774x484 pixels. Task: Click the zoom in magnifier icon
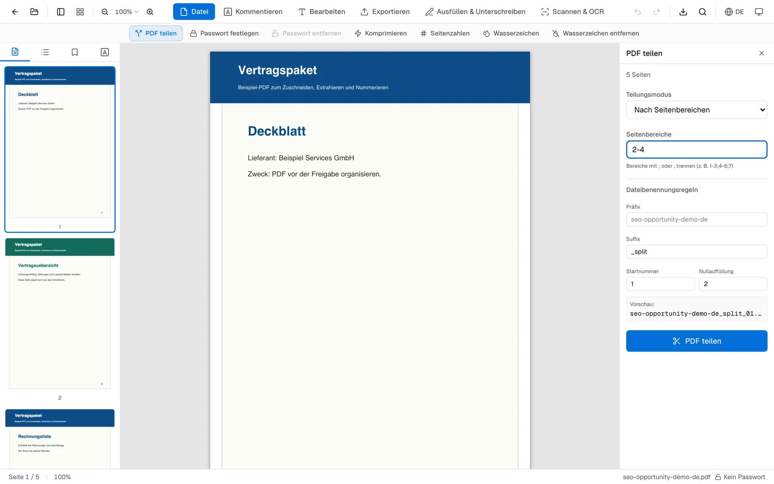pyautogui.click(x=150, y=12)
